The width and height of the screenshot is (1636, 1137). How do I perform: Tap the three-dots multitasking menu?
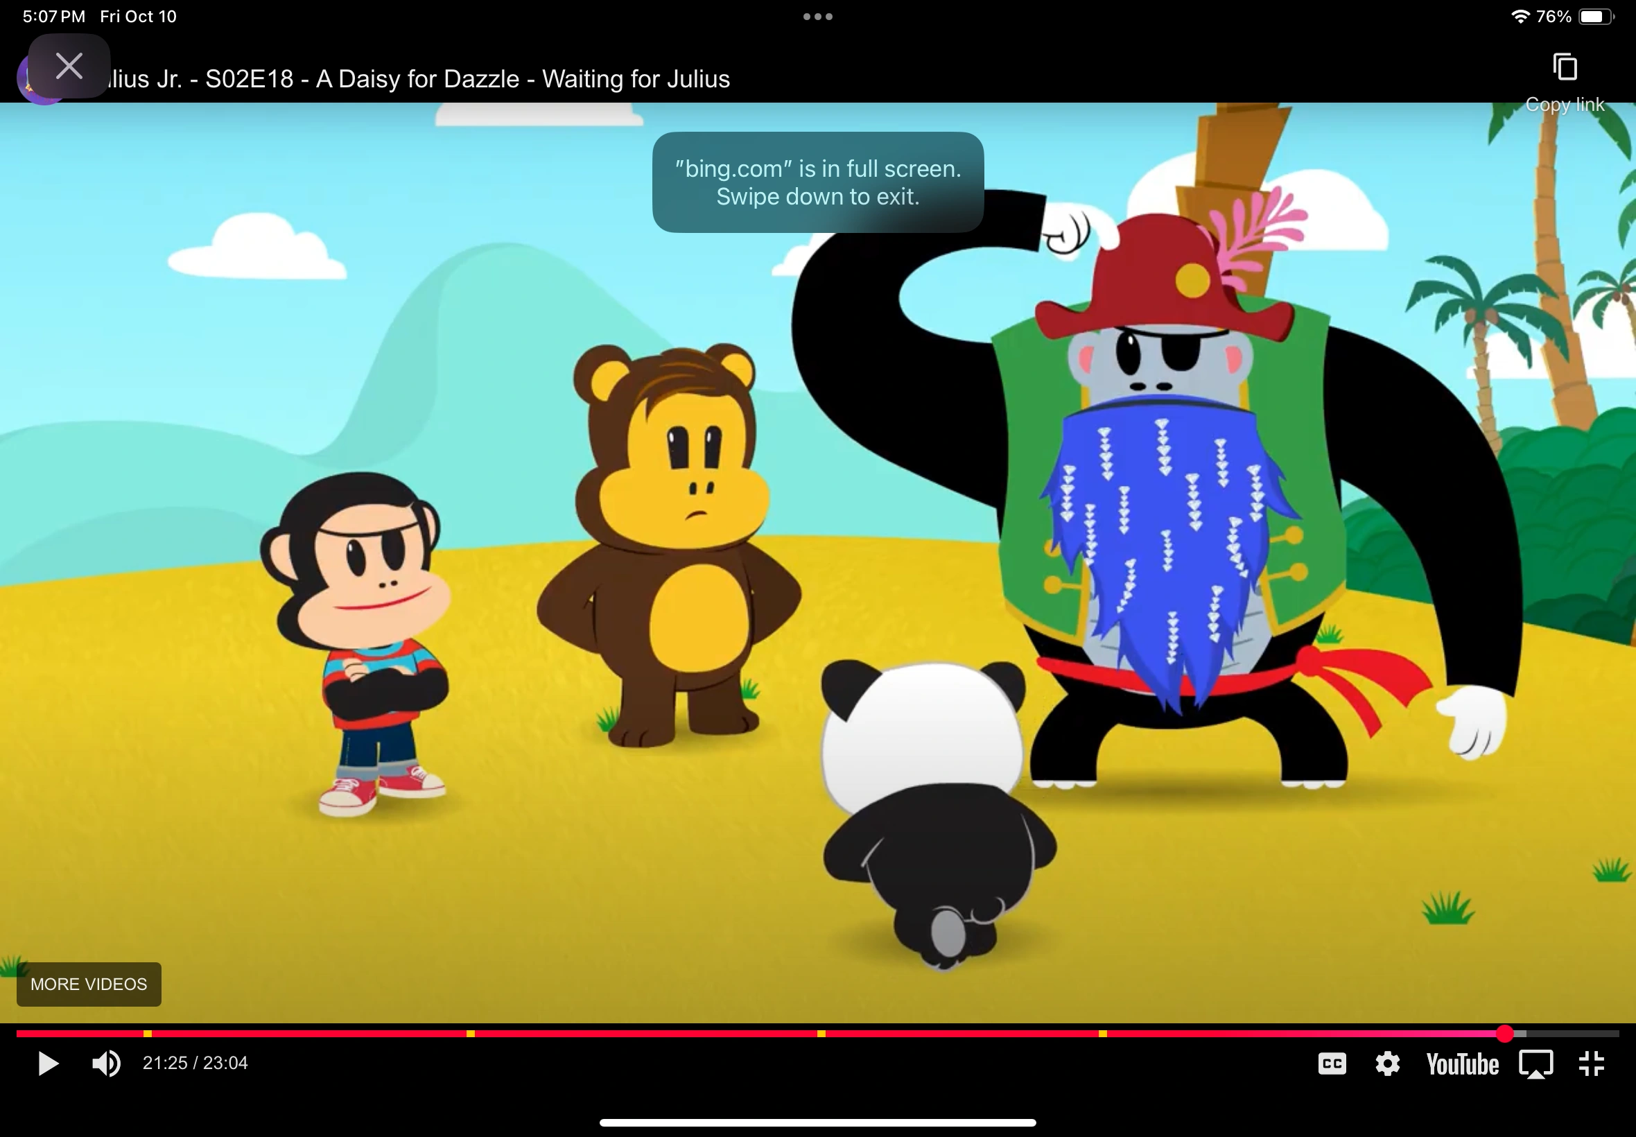tap(817, 17)
